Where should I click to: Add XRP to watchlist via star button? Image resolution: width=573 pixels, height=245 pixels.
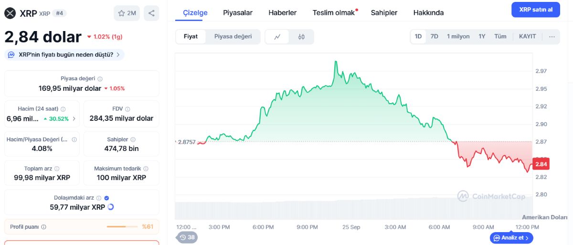127,13
